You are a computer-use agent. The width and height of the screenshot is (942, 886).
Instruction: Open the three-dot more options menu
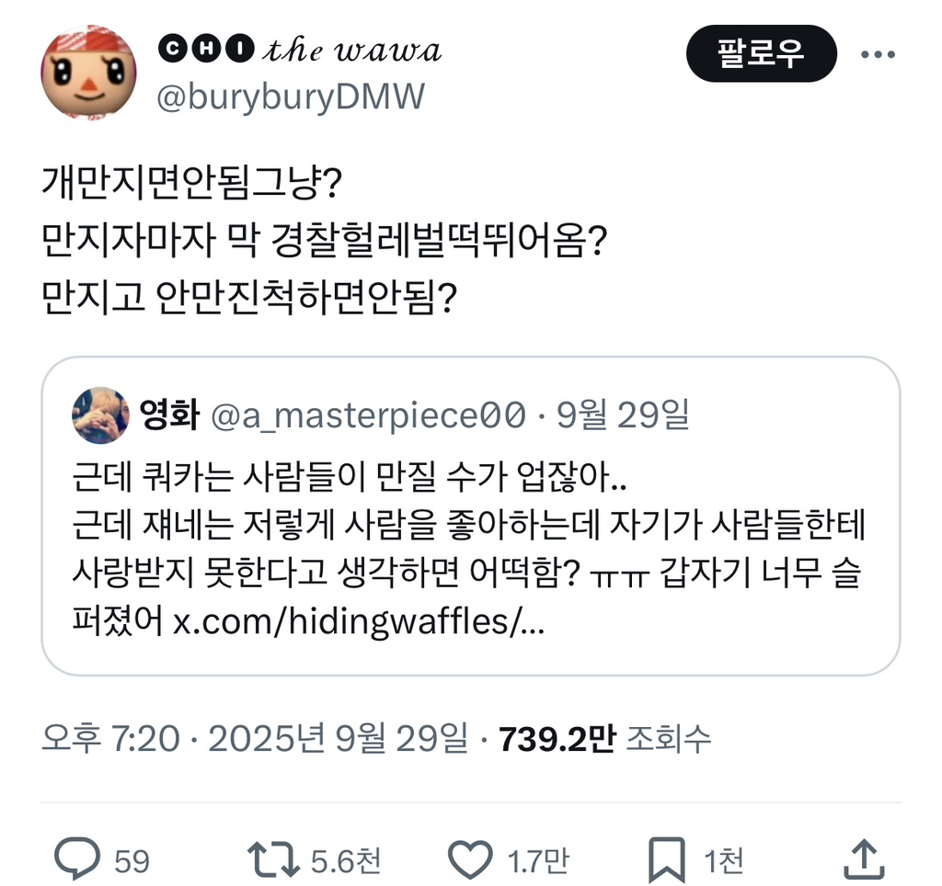click(x=878, y=52)
